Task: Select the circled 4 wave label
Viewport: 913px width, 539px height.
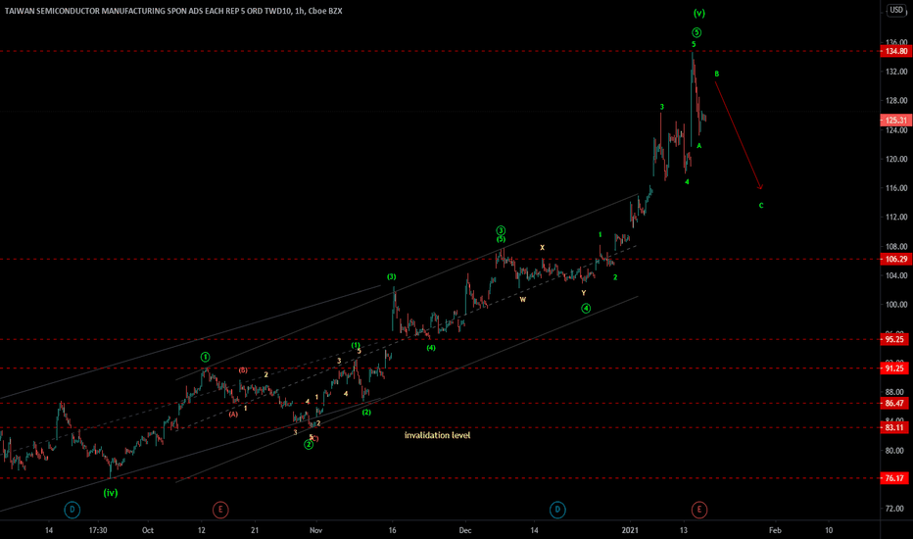Action: [x=586, y=309]
